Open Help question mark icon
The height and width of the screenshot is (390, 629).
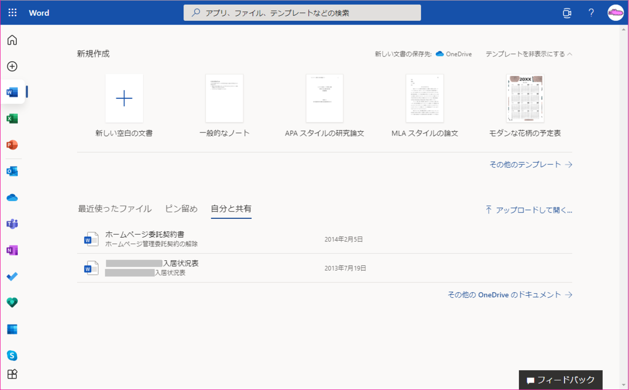click(591, 13)
